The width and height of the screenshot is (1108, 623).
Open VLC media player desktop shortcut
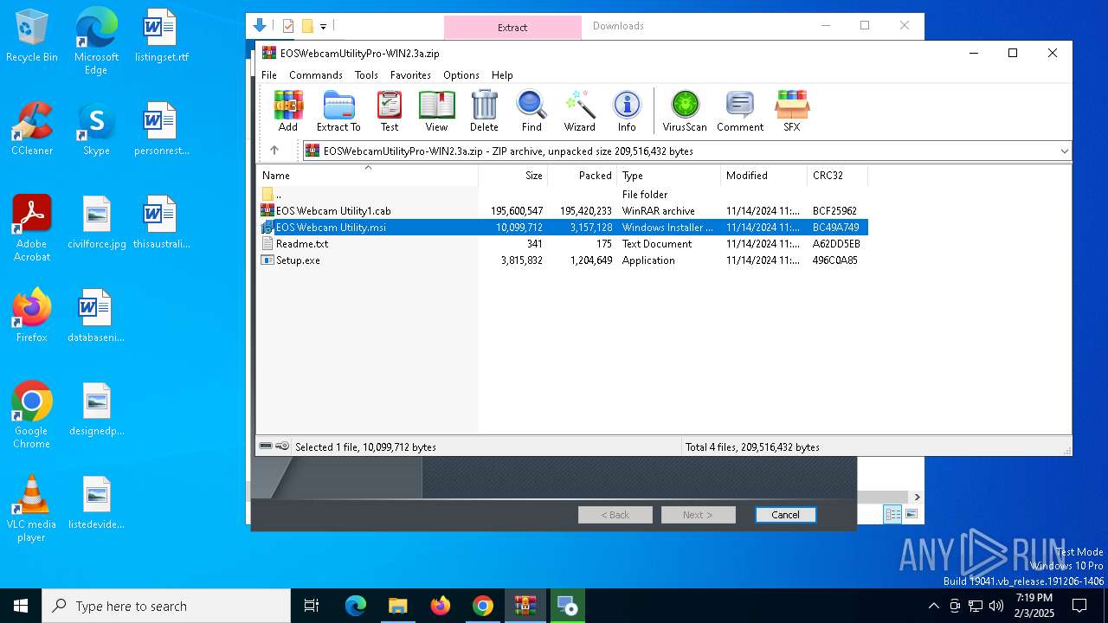[x=32, y=509]
